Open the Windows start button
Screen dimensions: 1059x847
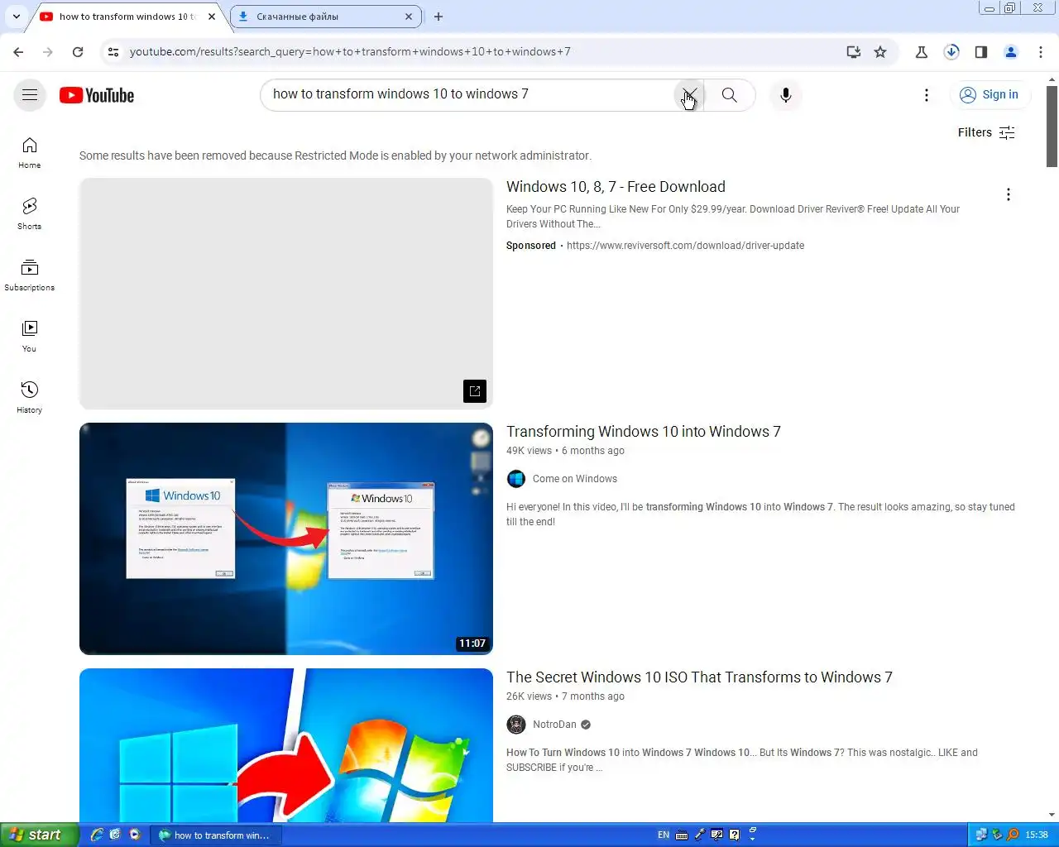coord(39,835)
